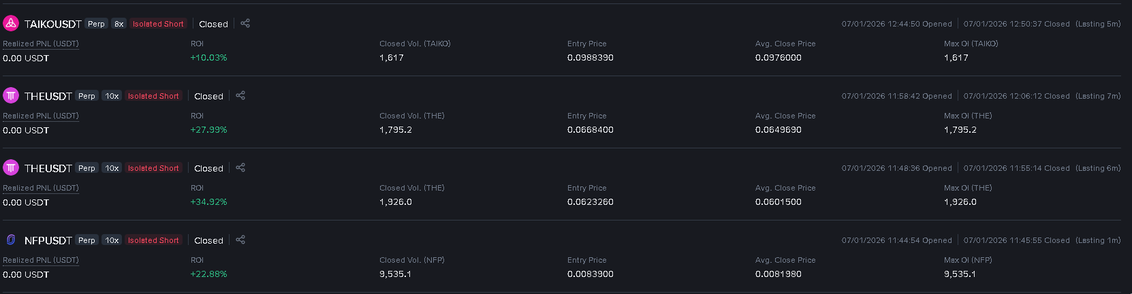Click the TAIKO coin logo
The height and width of the screenshot is (294, 1132).
[11, 23]
